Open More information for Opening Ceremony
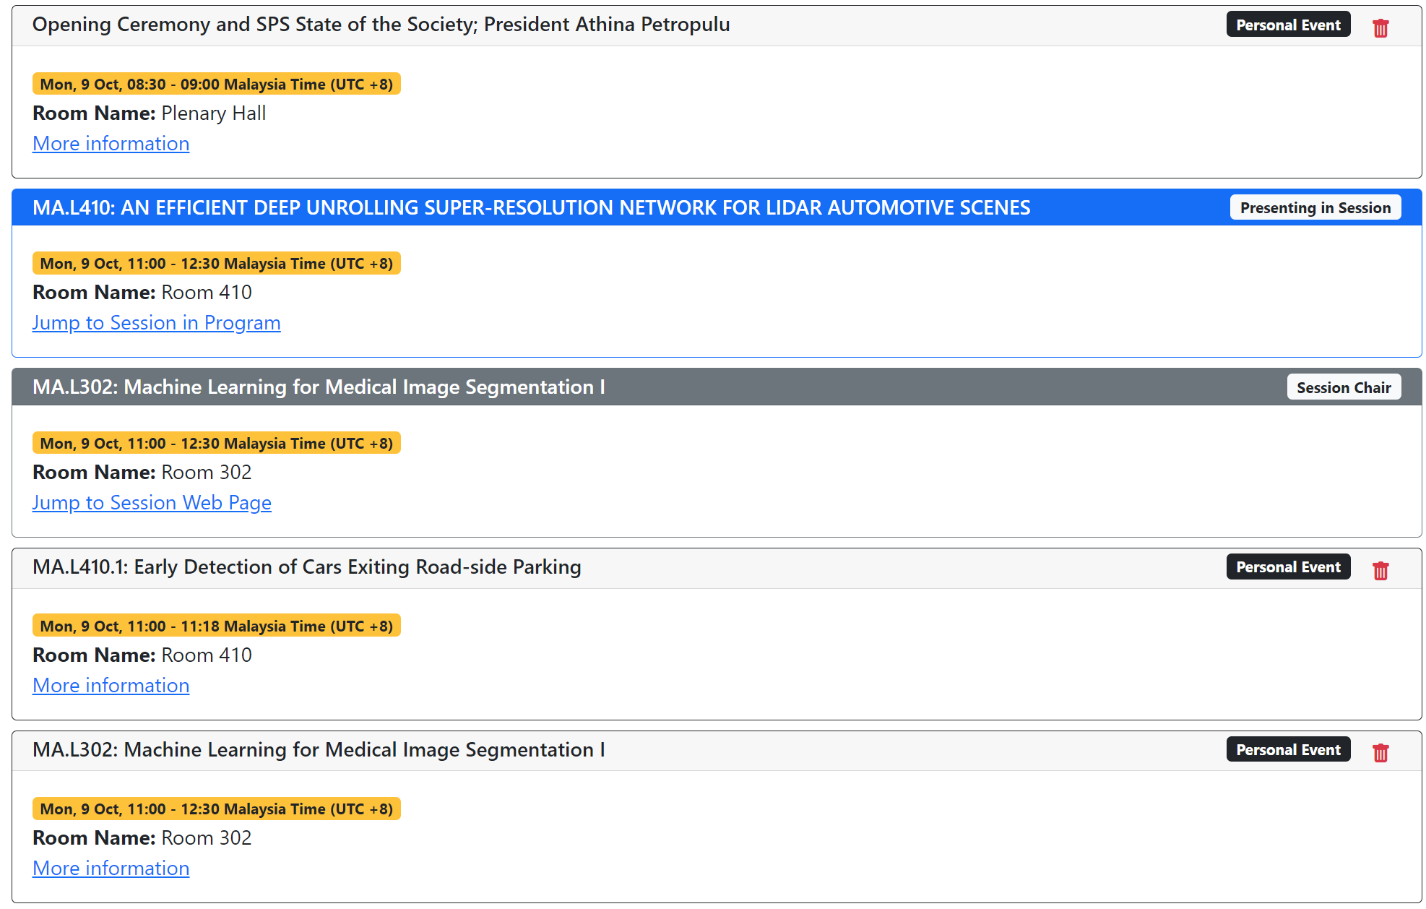Screen dimensions: 1426x909 (111, 143)
